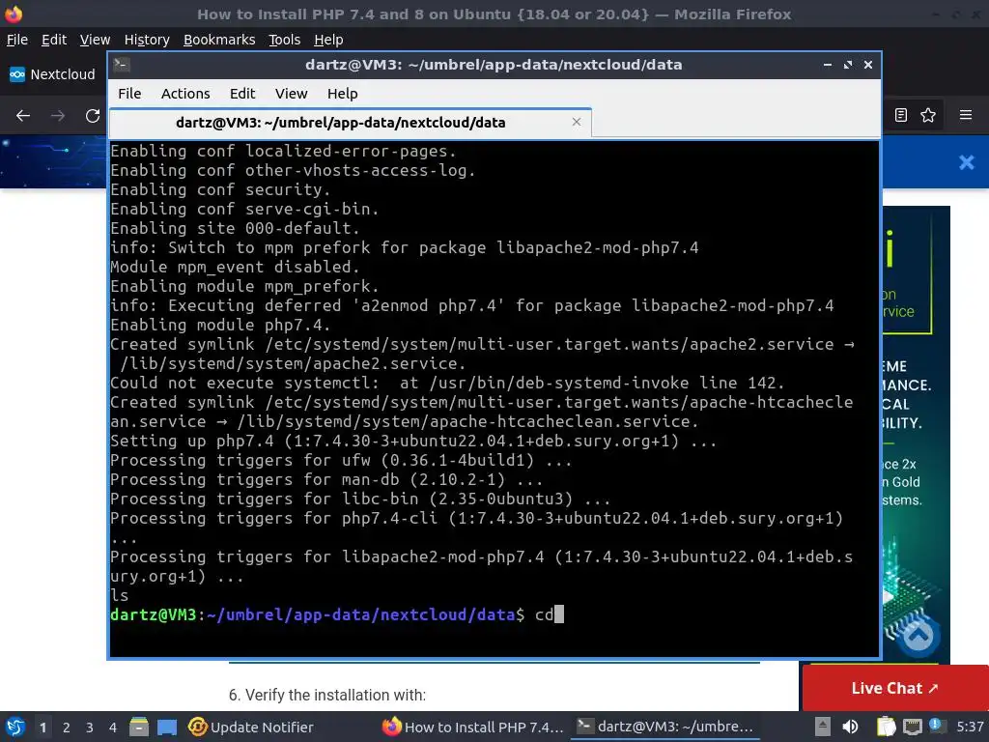
Task: Switch to the Firefox PHP taskbar entry
Action: (473, 727)
